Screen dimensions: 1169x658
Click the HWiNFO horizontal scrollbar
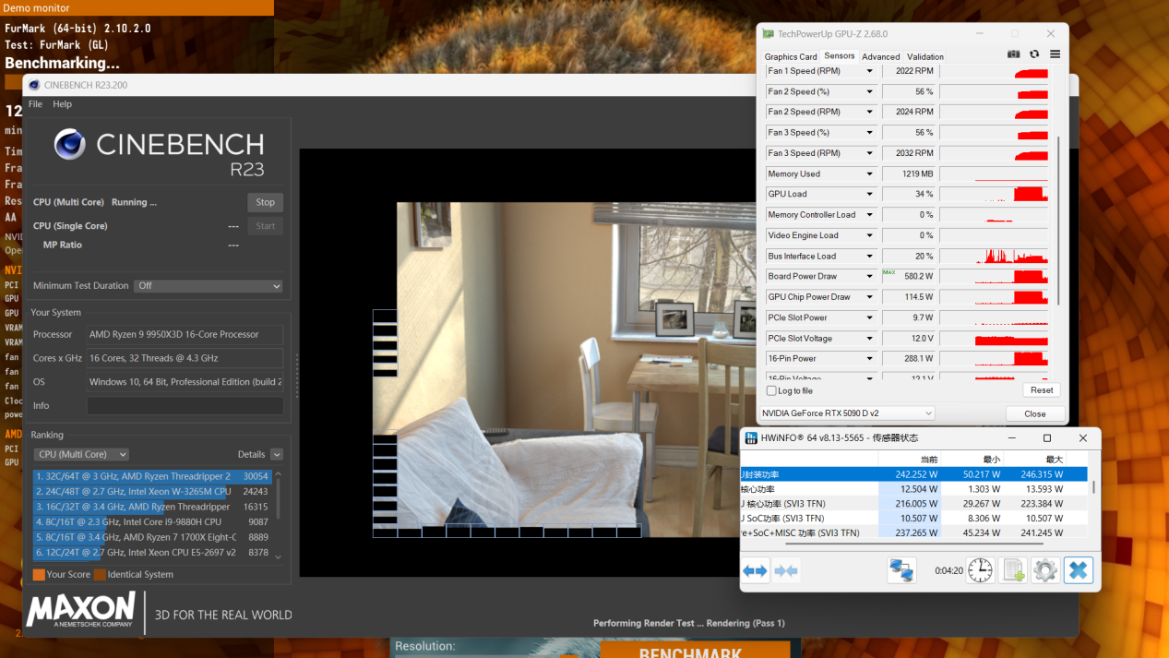913,544
